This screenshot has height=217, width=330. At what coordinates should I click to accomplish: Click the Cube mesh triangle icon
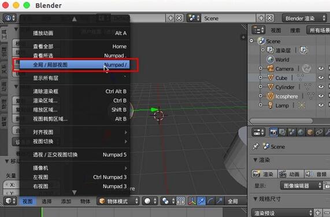(x=270, y=78)
